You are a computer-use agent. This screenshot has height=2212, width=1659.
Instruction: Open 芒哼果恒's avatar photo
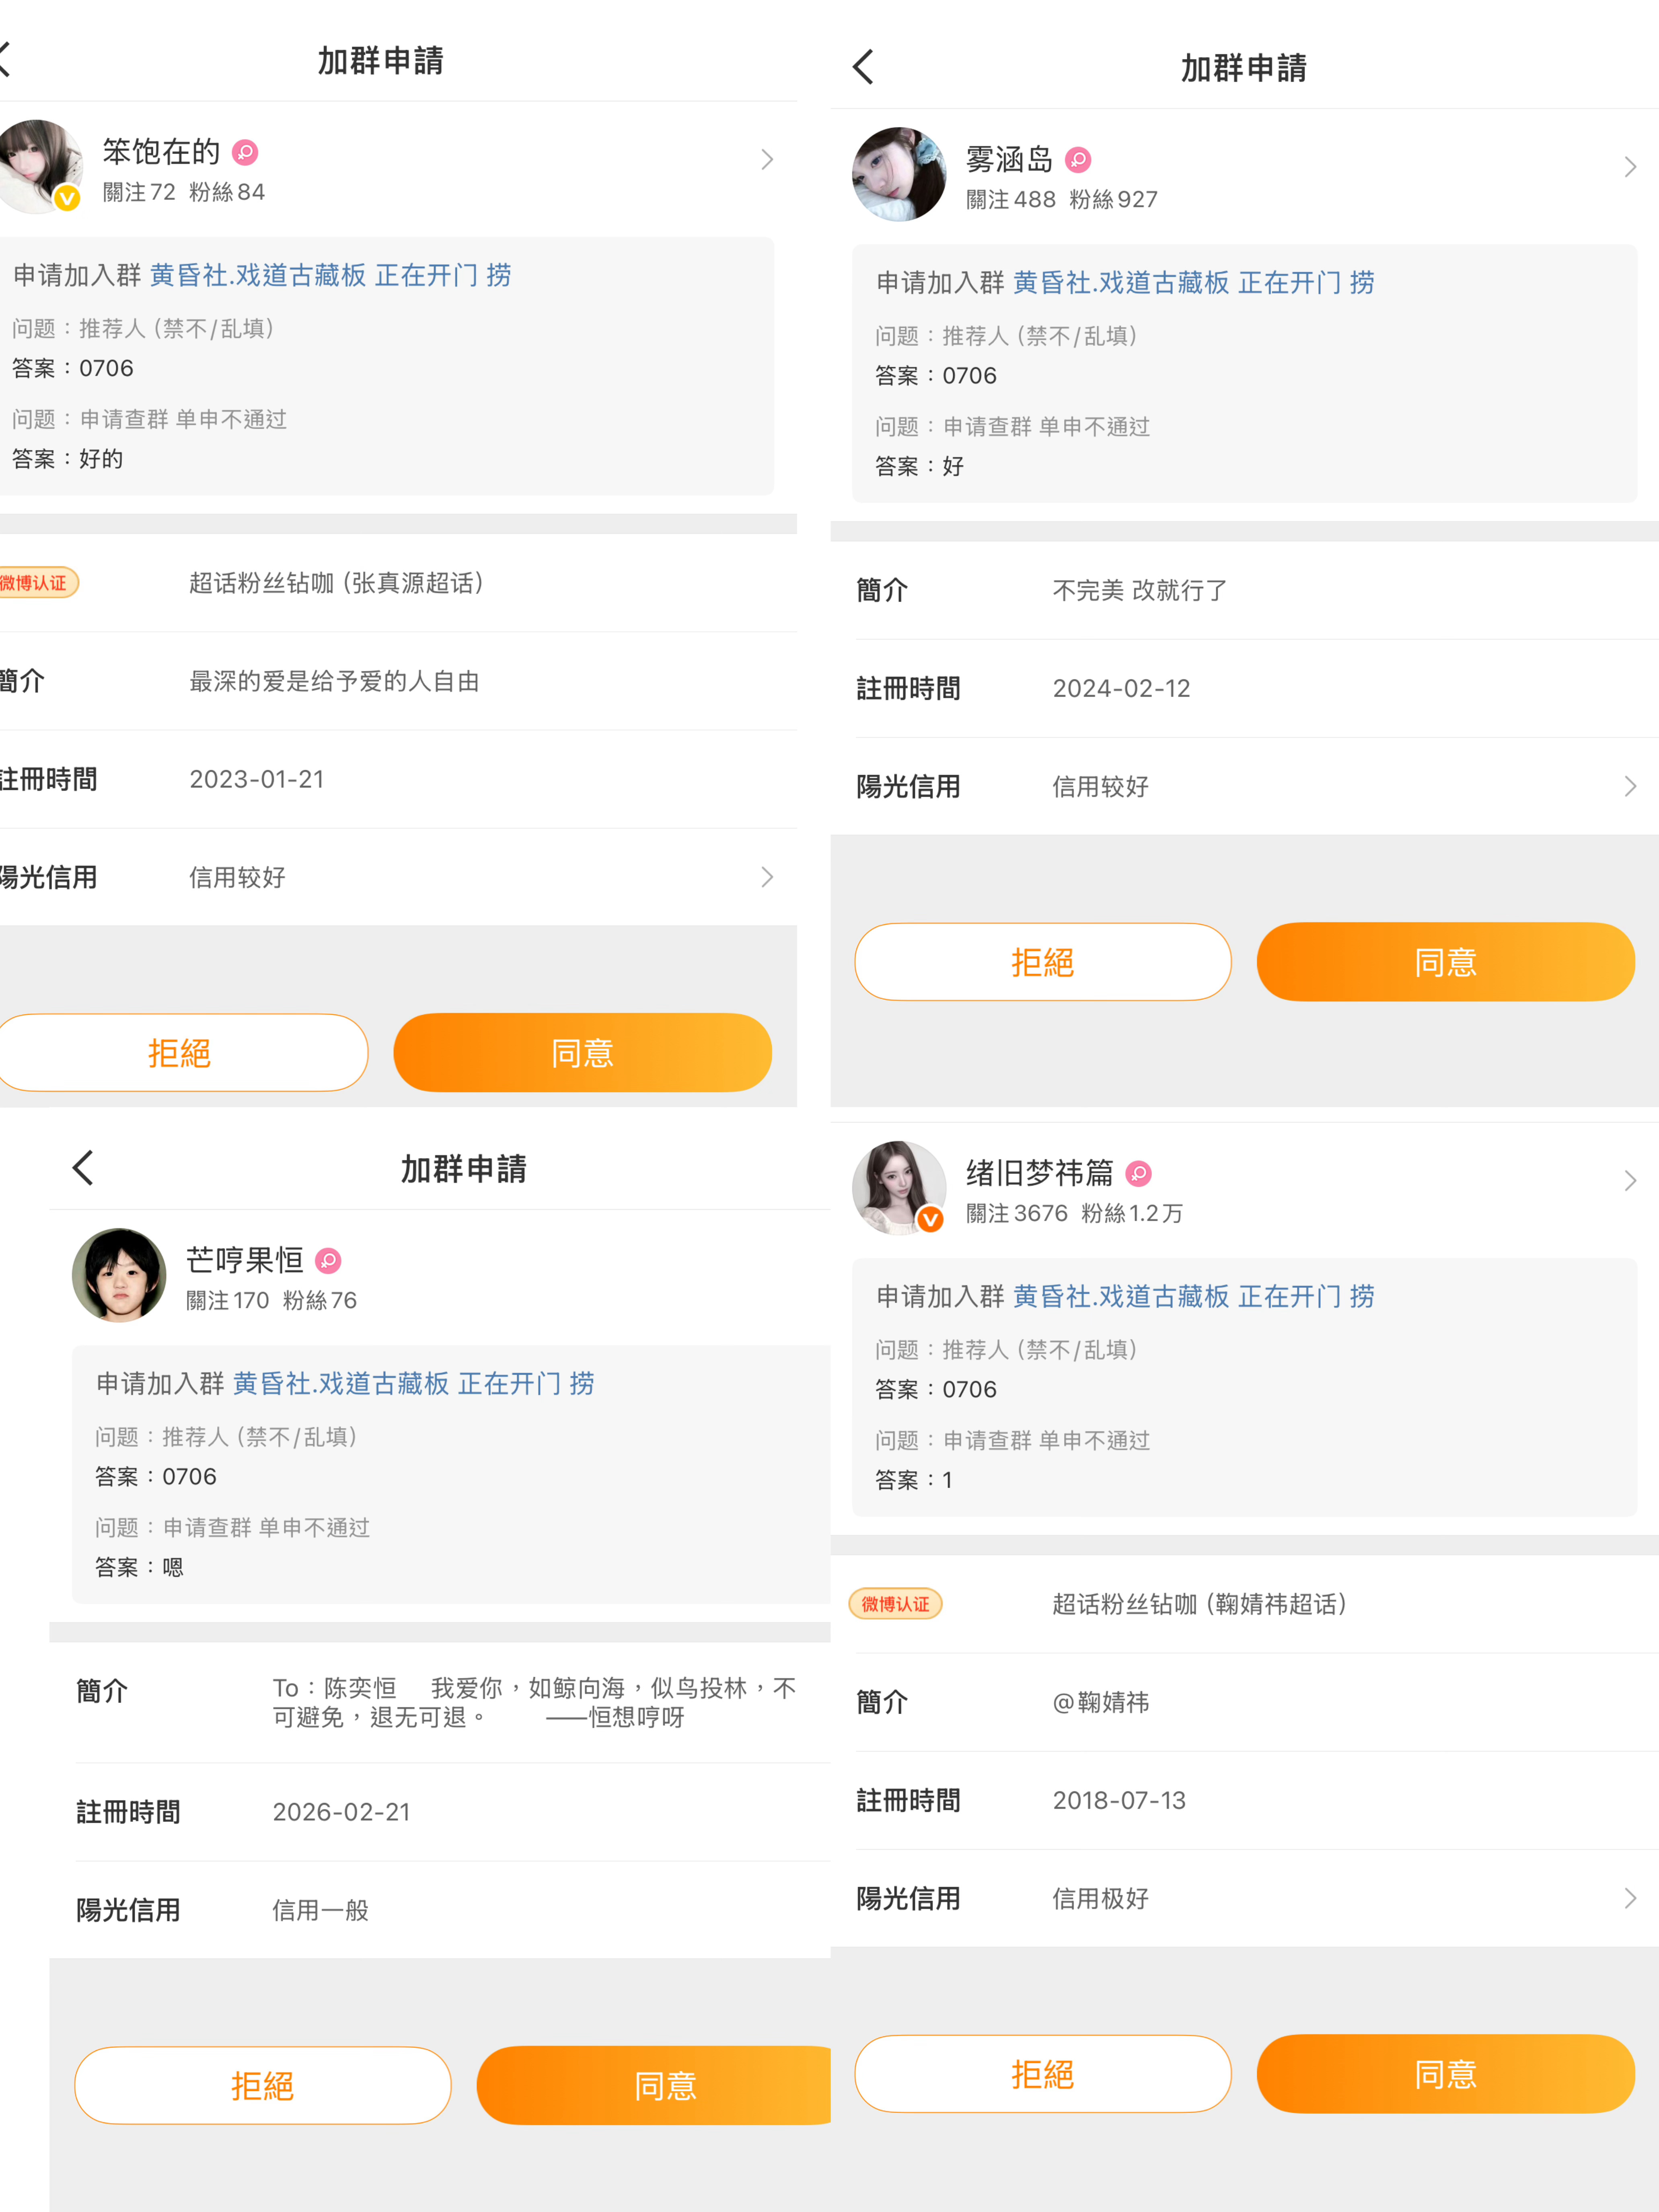click(119, 1275)
